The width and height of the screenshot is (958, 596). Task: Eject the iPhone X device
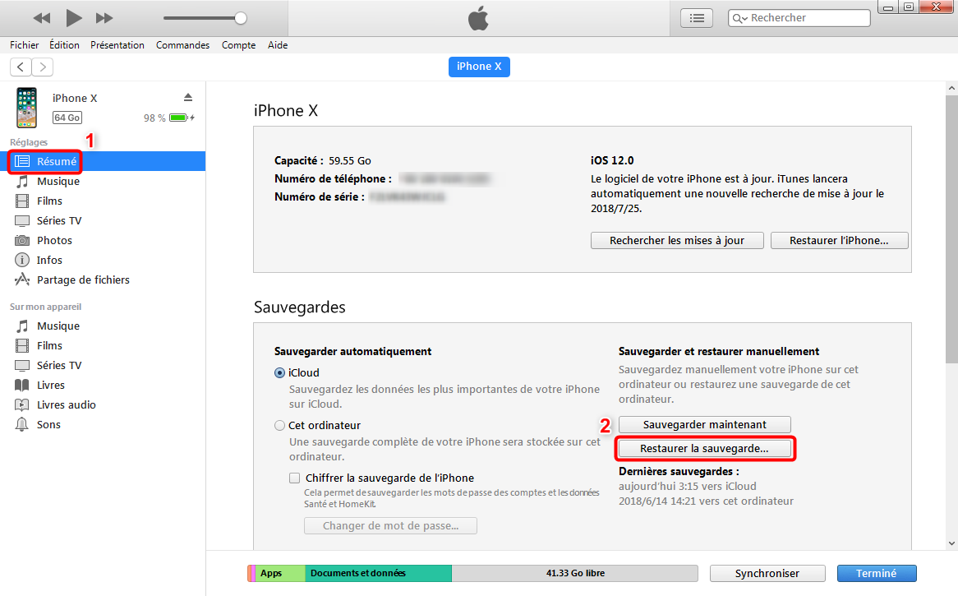[188, 97]
